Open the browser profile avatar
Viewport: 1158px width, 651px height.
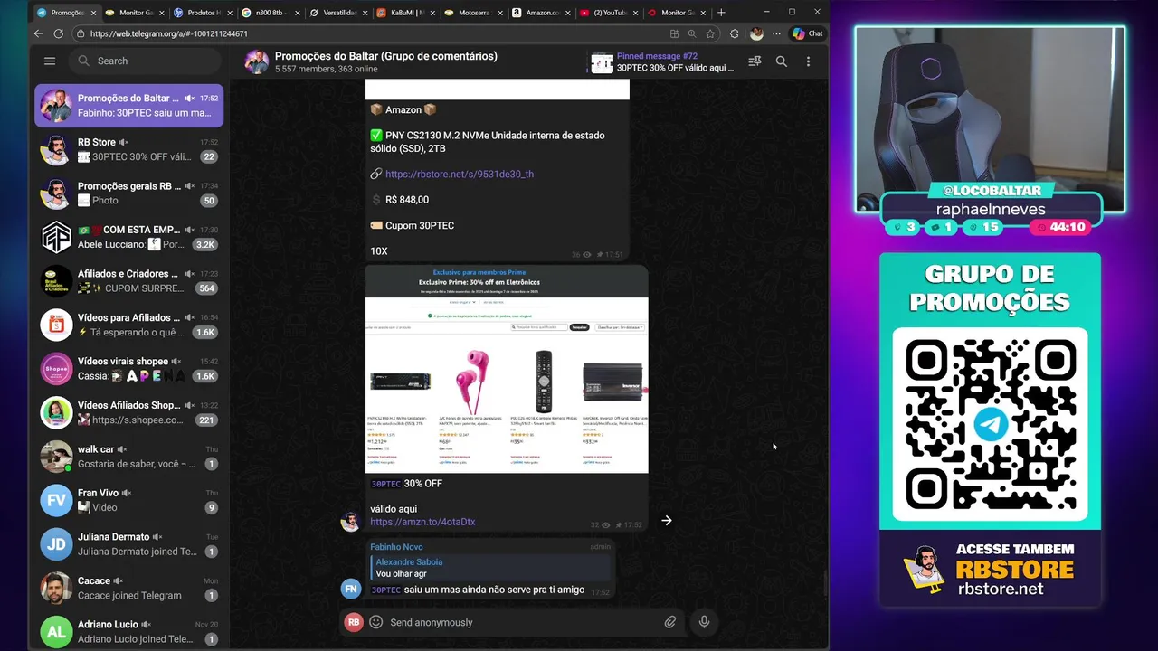point(756,33)
